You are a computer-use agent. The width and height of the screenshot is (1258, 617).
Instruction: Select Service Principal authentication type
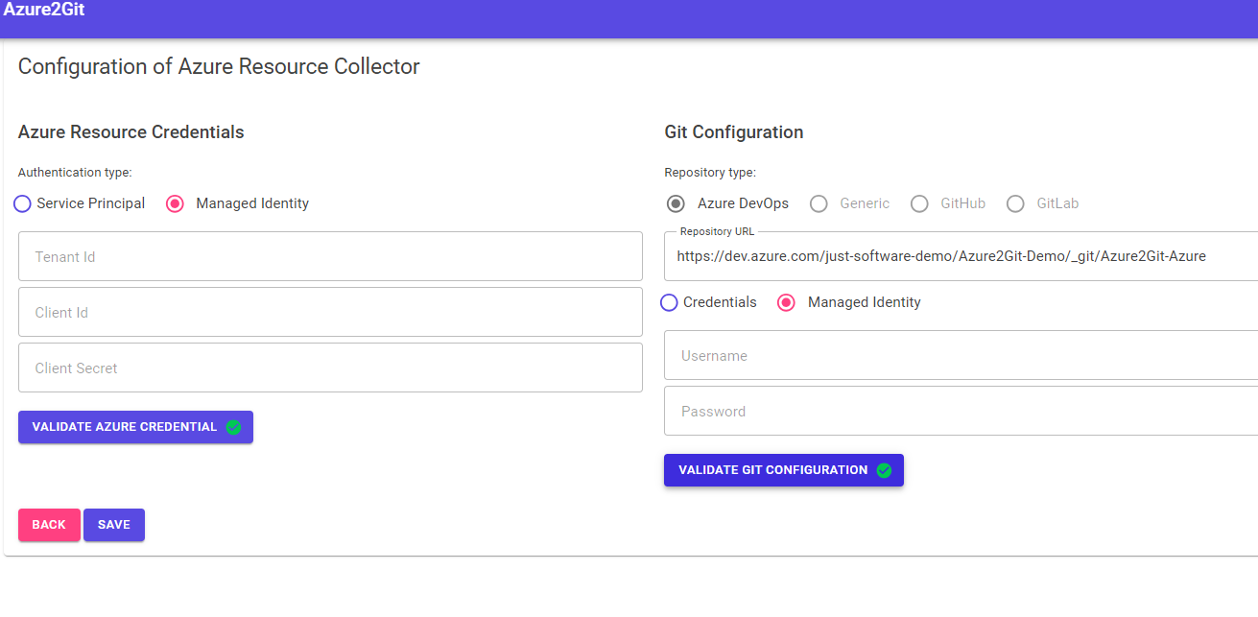22,203
